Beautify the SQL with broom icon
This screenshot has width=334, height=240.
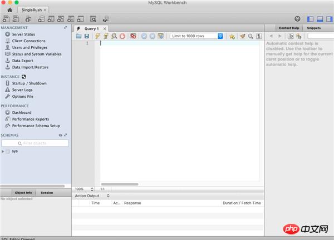tap(242, 36)
